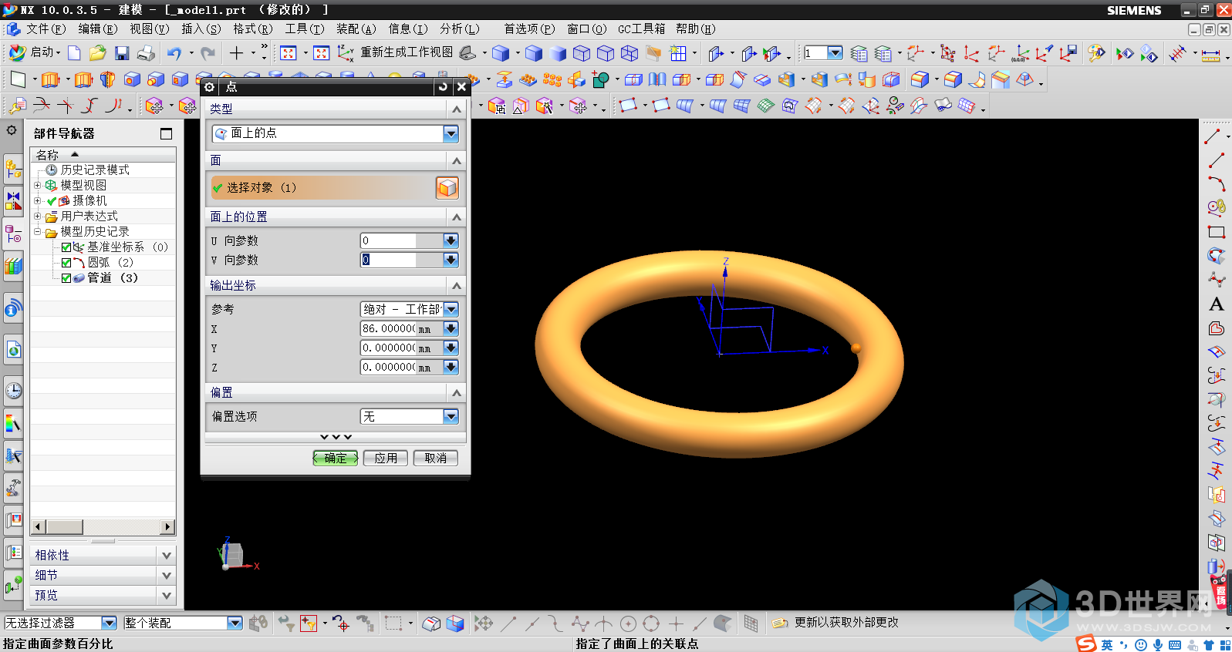Toggle the arc center snap icon
The image size is (1232, 652).
tap(628, 623)
